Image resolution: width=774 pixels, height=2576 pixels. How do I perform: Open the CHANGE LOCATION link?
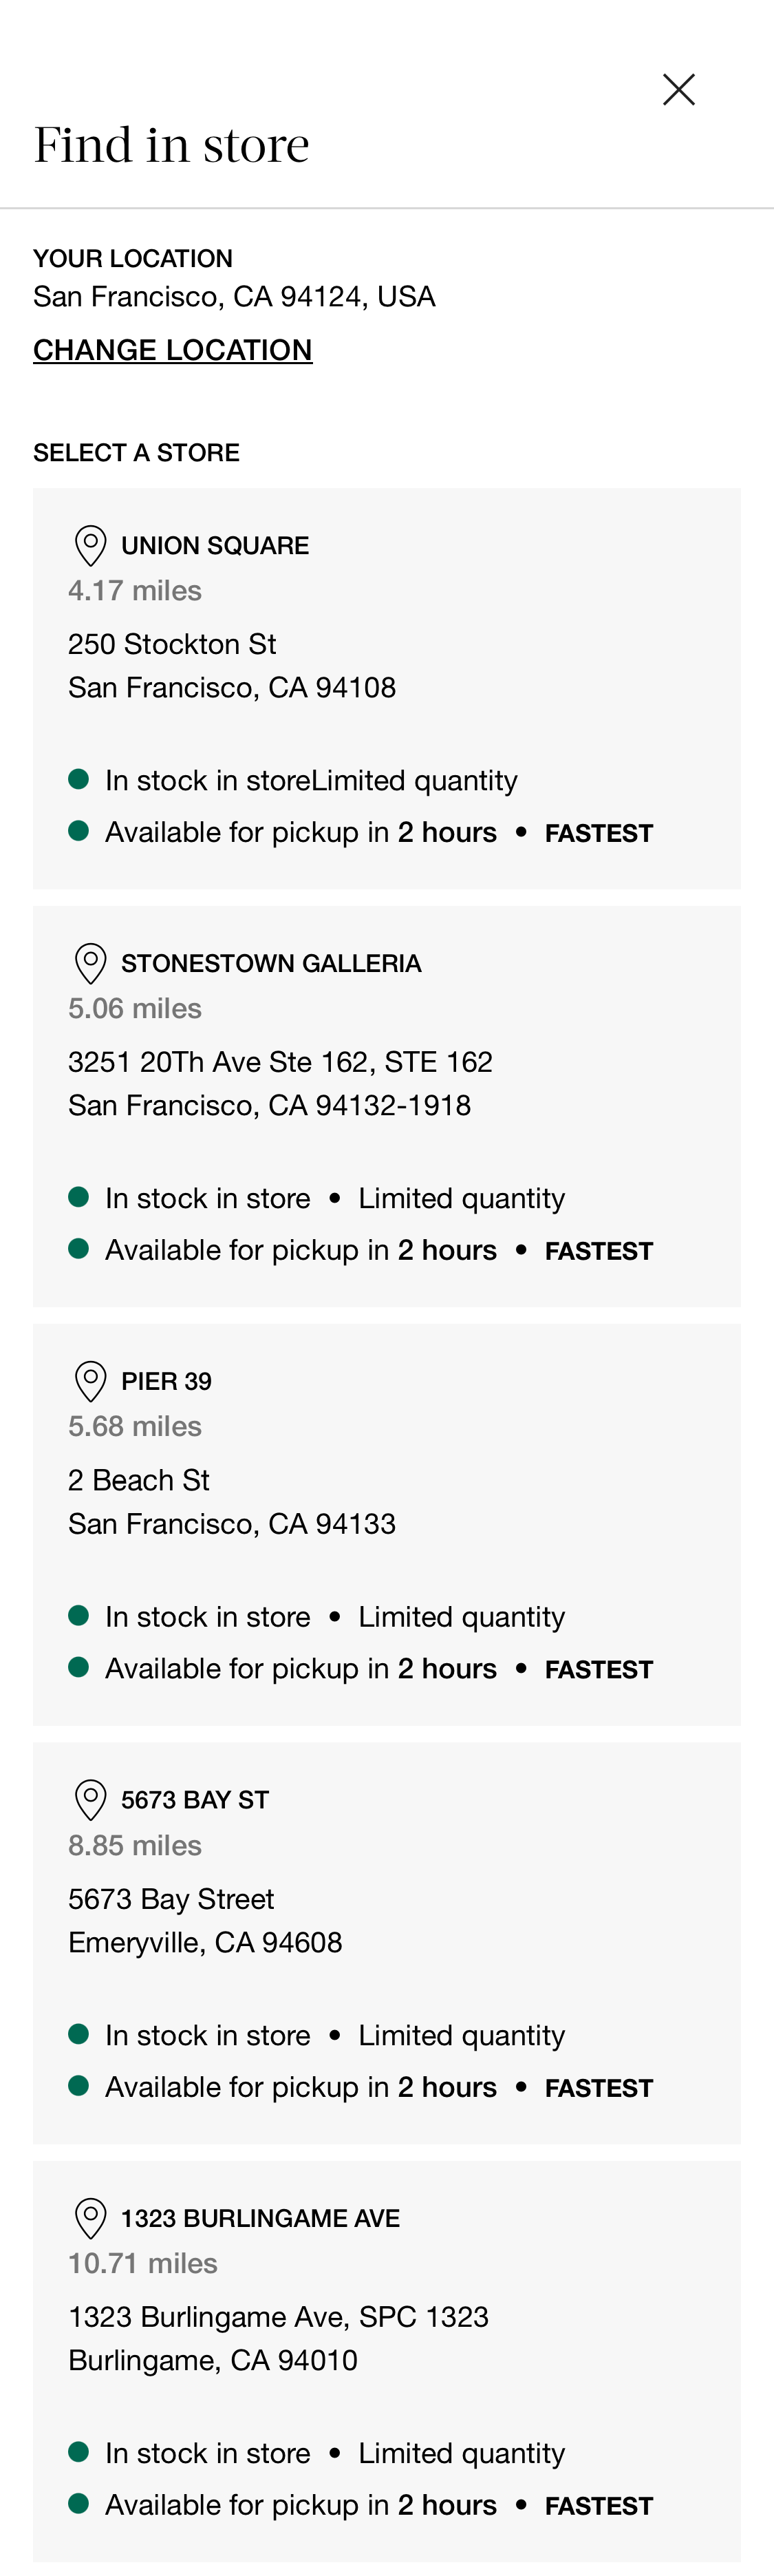tap(172, 350)
